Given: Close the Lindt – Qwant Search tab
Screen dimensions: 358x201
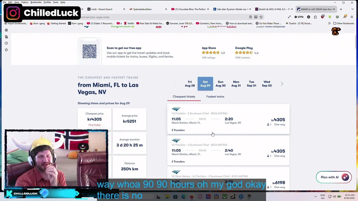Looking at the screenshot, I should 124,9.
